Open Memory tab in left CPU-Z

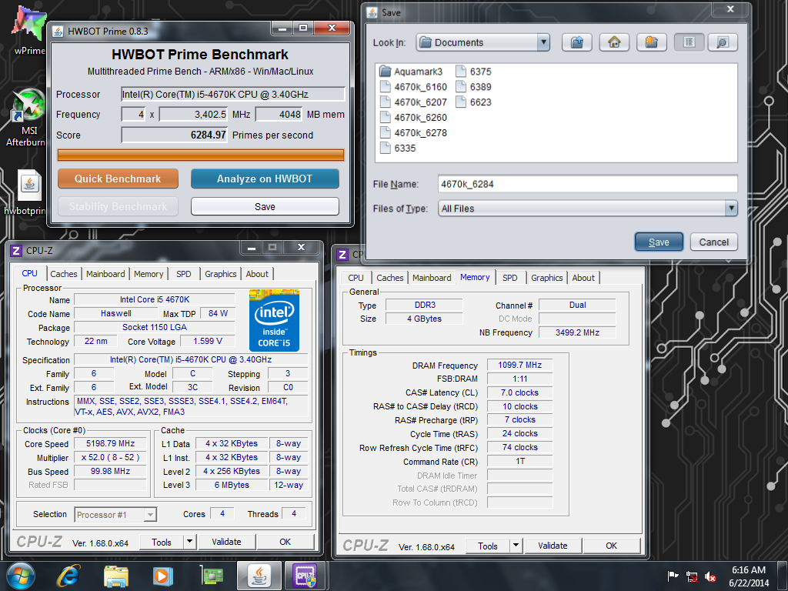(x=149, y=274)
